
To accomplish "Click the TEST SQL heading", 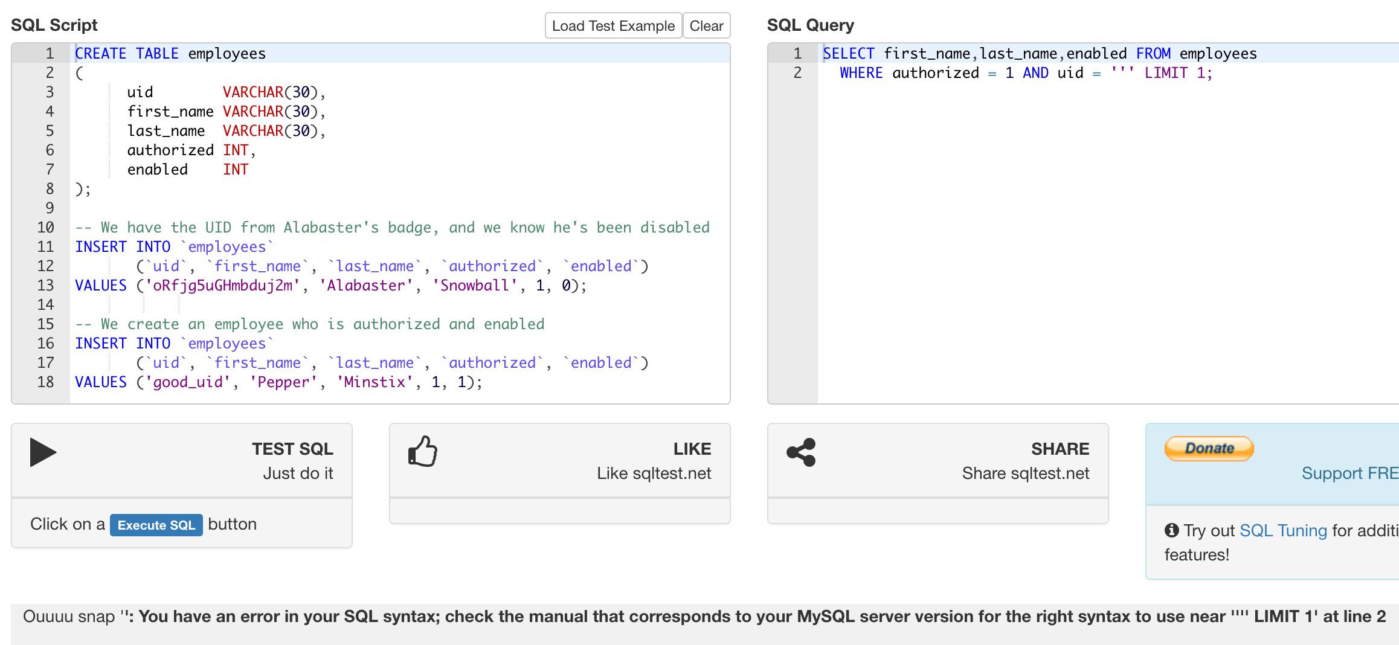I will tap(292, 449).
